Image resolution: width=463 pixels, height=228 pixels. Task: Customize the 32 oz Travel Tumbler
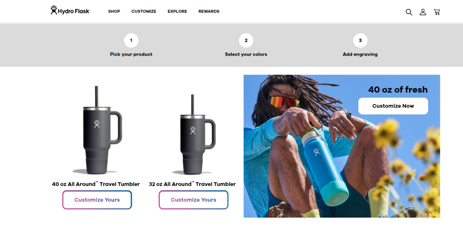(194, 200)
